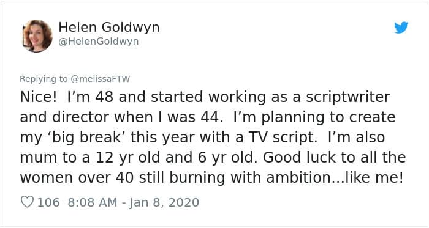Click the Jan 8, 2020 date
The image size is (429, 228).
tap(164, 202)
